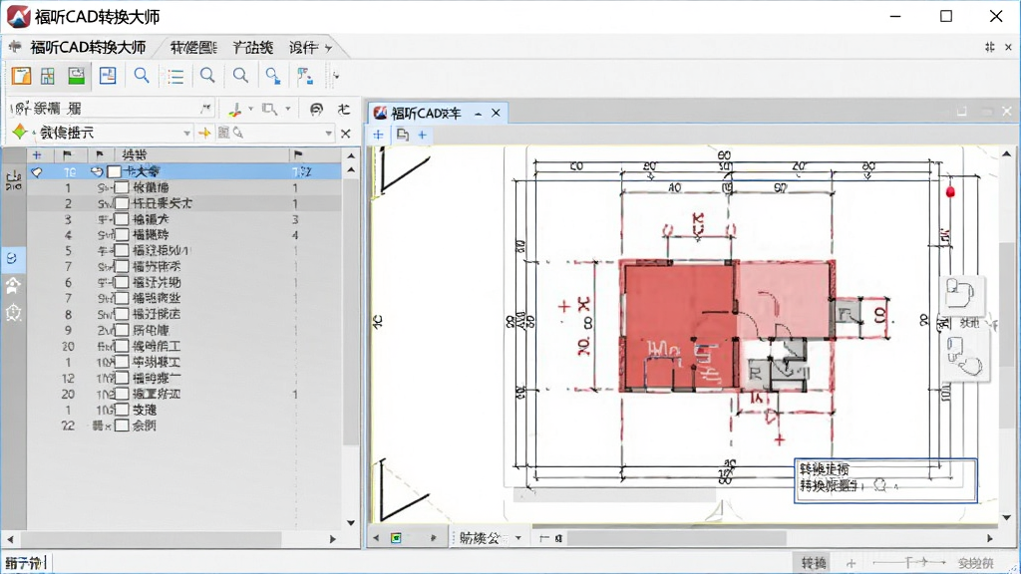1021x574 pixels.
Task: Toggle checkbox in row numbered 4
Action: point(122,235)
